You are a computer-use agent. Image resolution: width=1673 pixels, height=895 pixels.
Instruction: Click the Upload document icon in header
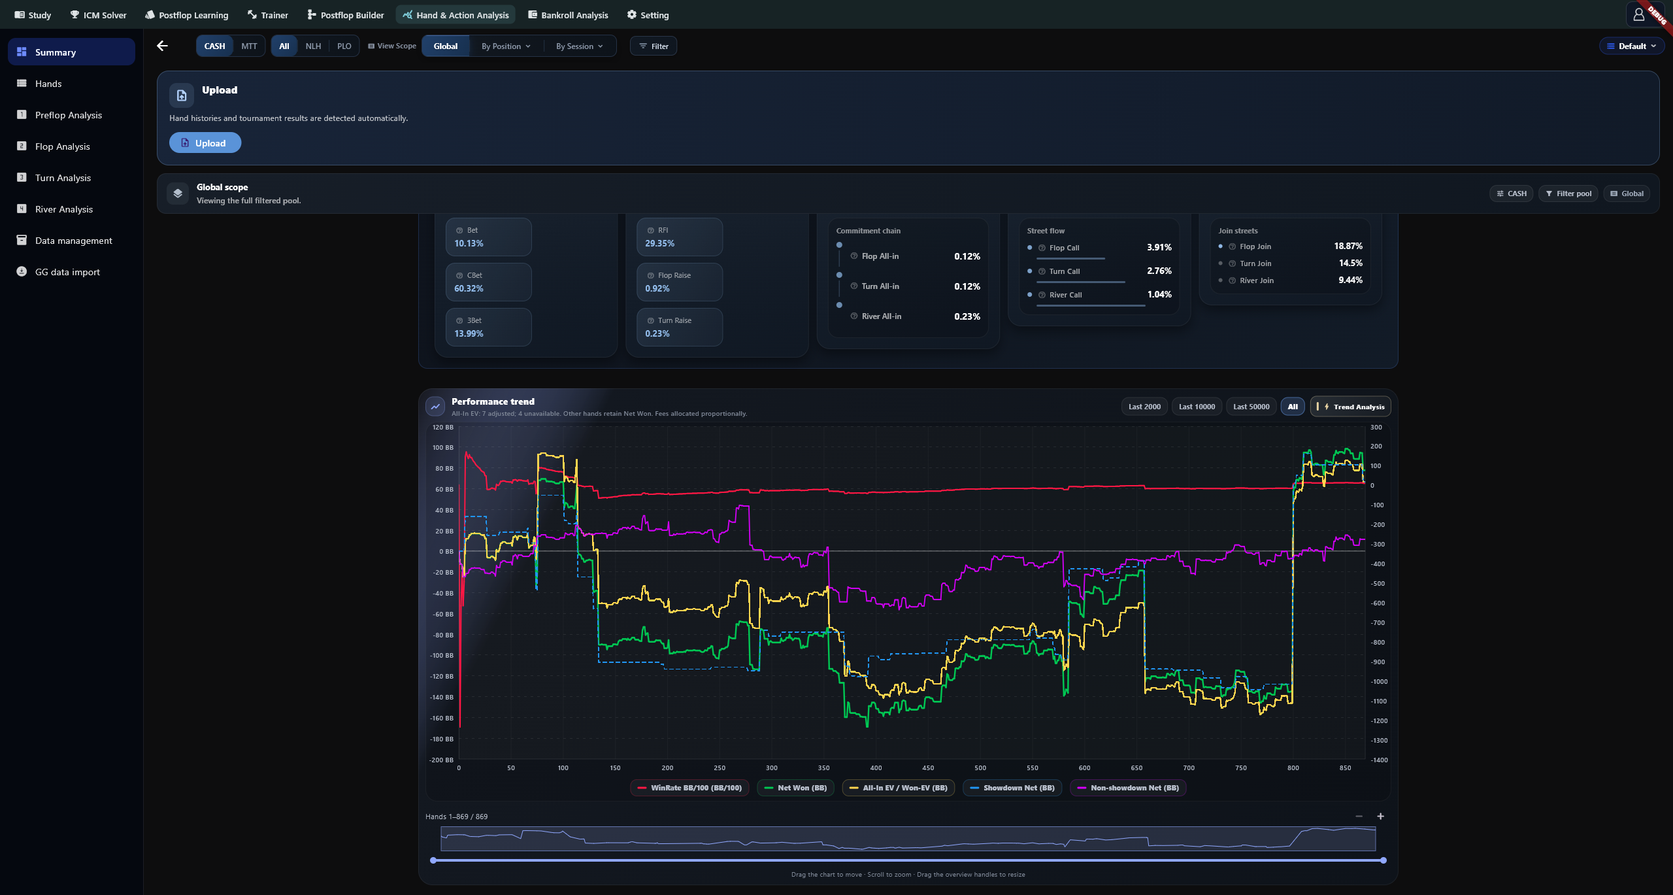[x=182, y=95]
